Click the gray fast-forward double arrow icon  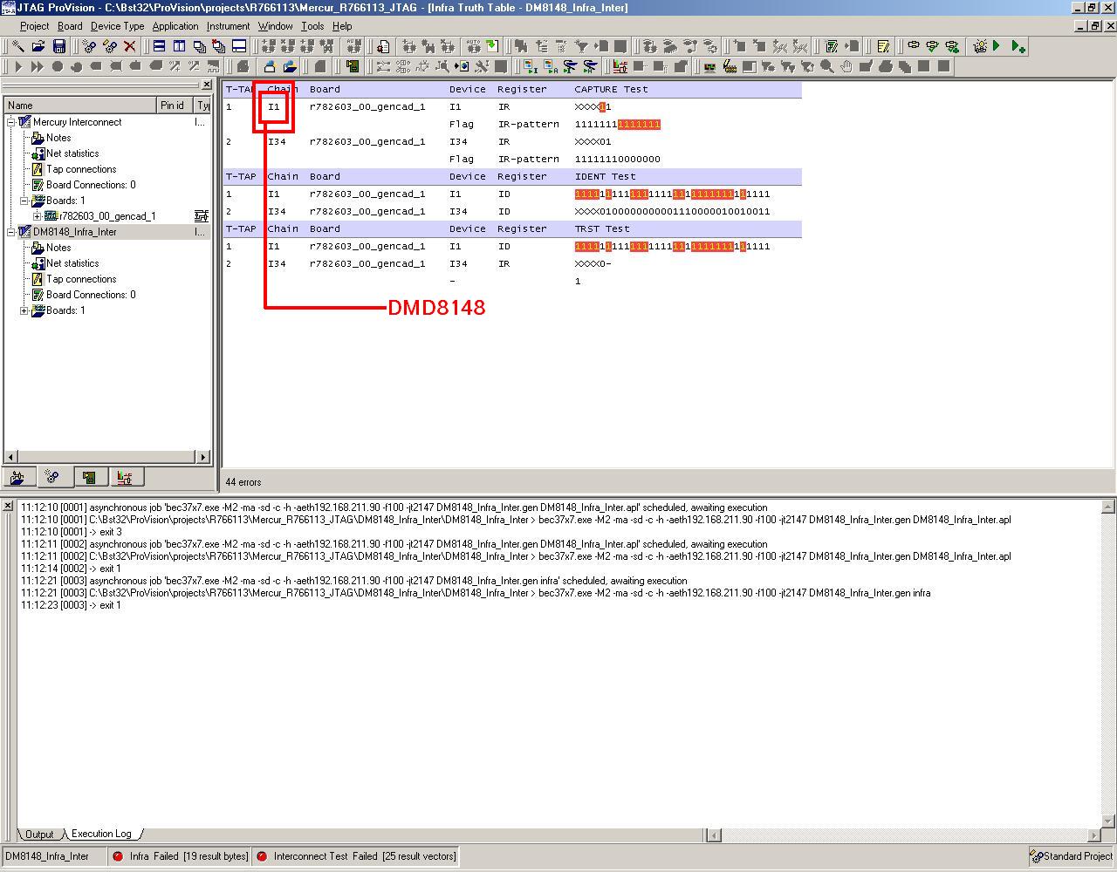[x=38, y=66]
